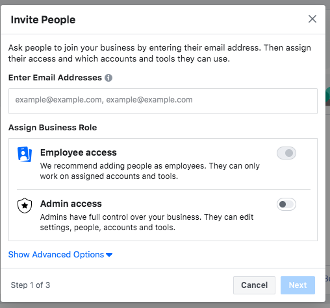The height and width of the screenshot is (308, 330).
Task: Select the Invite People title text
Action: [x=43, y=19]
